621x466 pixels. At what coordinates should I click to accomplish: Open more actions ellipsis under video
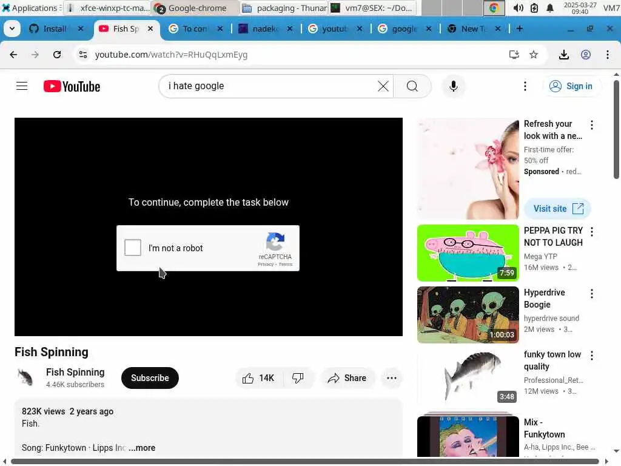pyautogui.click(x=392, y=378)
